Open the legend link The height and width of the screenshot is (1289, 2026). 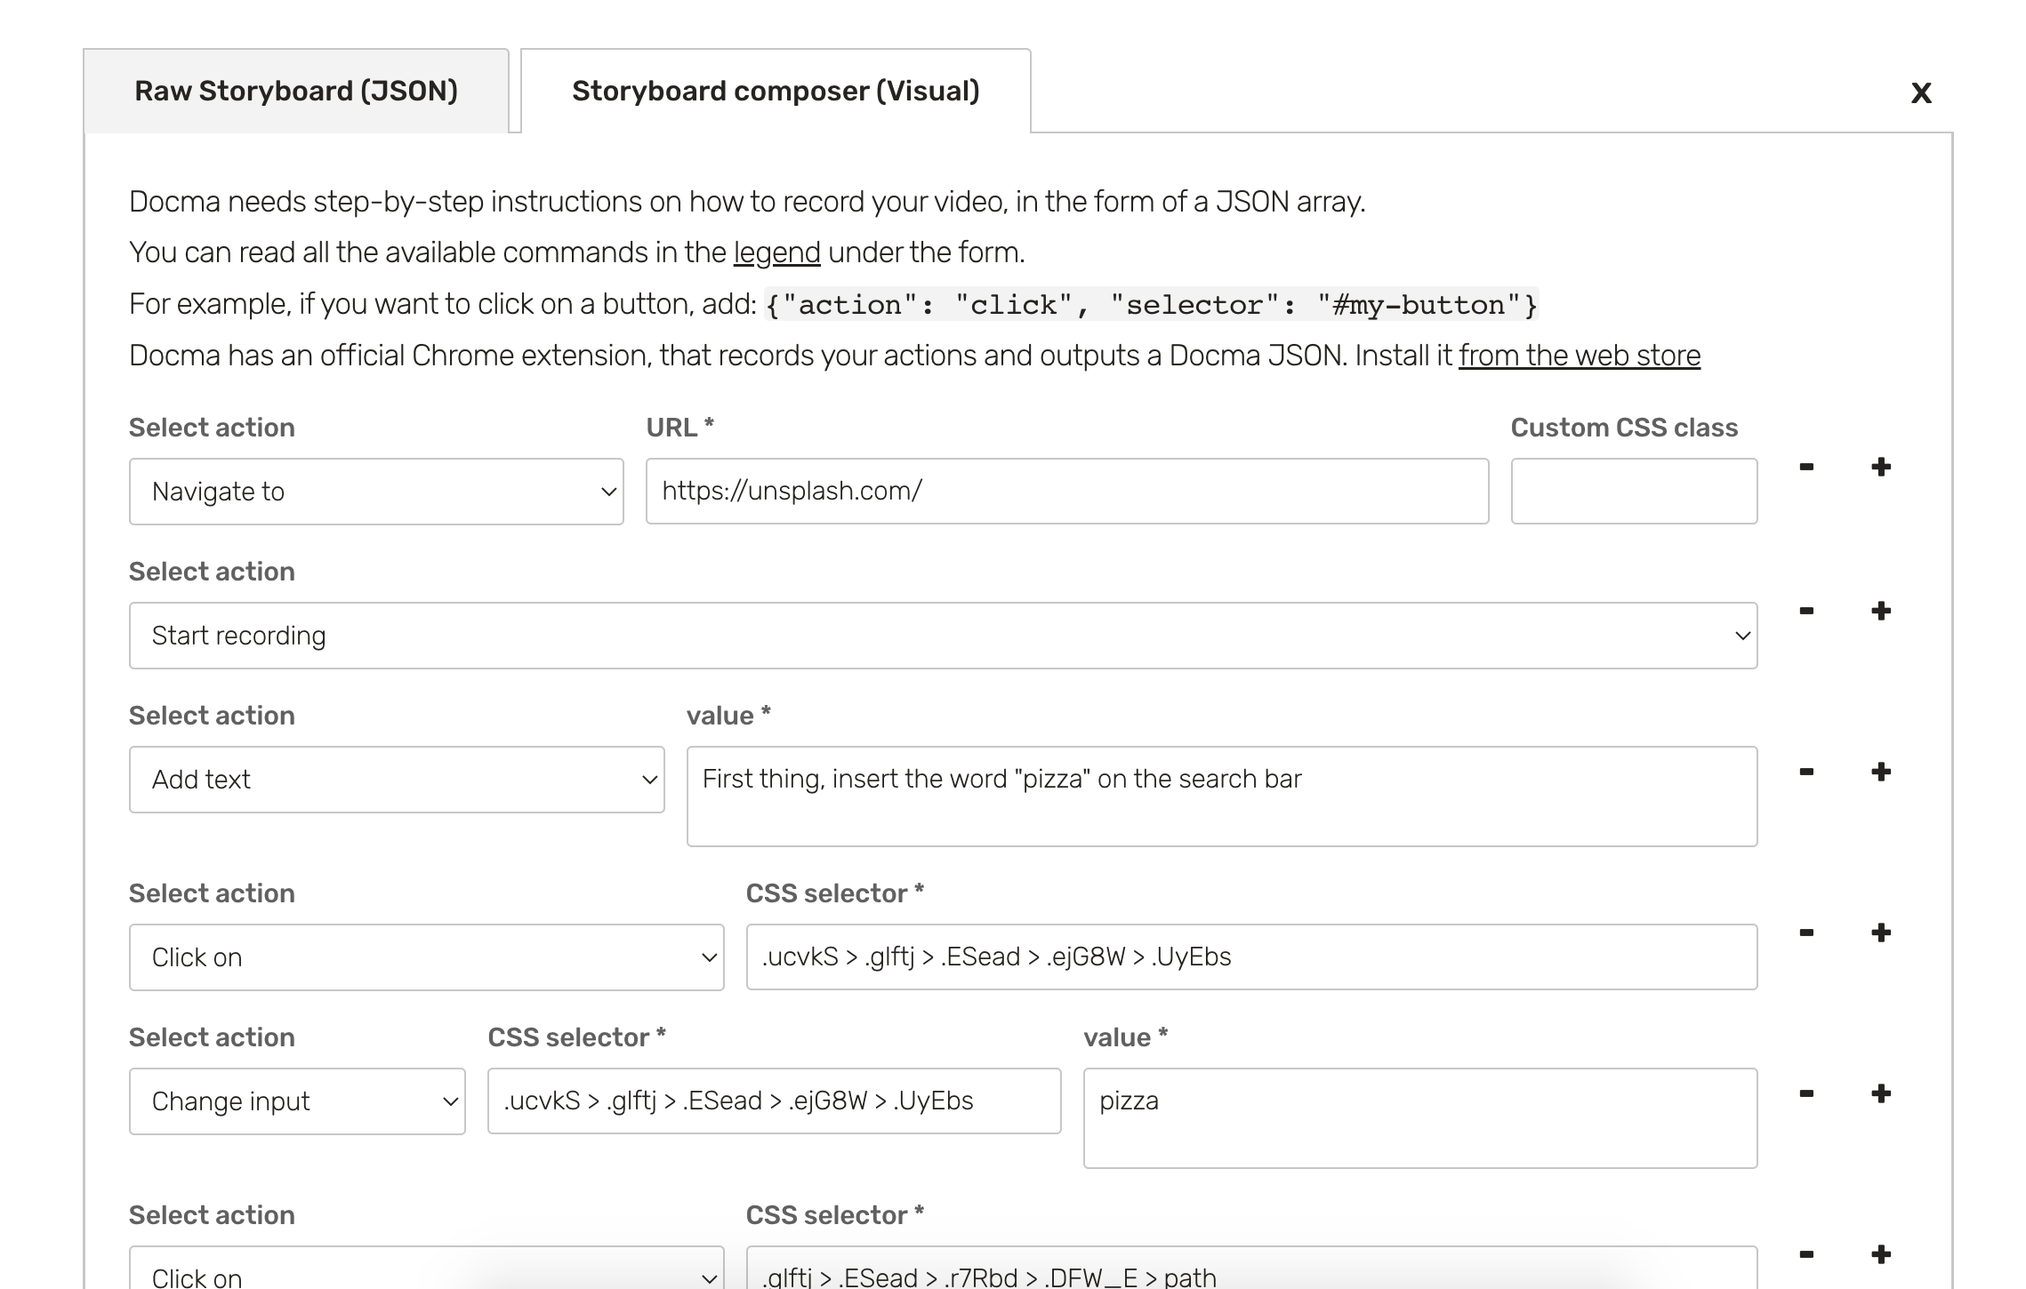click(x=776, y=252)
